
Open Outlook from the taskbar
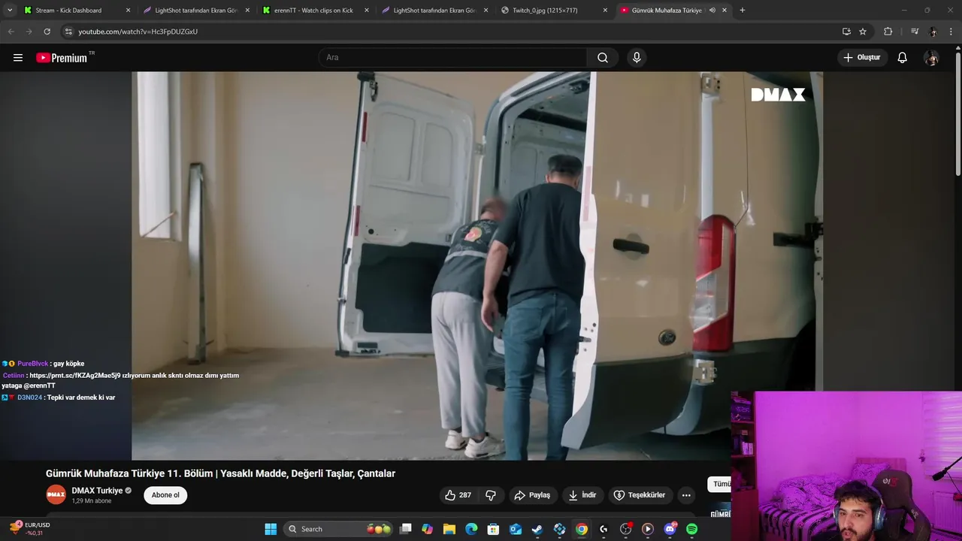point(516,529)
